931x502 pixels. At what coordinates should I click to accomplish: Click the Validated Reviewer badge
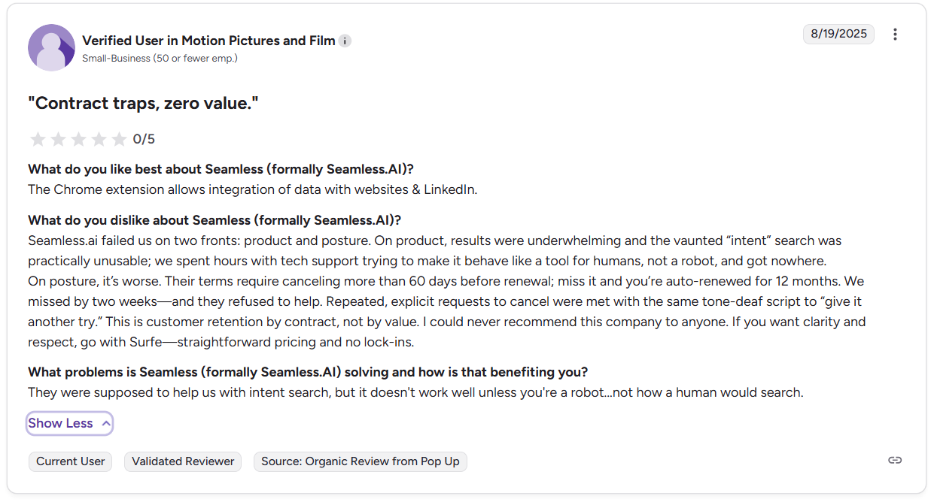(x=183, y=461)
